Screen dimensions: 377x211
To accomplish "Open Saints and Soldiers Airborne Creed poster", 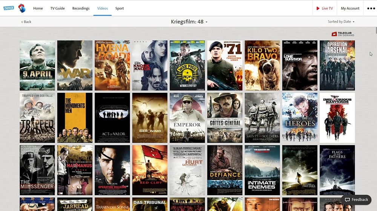I will [x=262, y=118].
